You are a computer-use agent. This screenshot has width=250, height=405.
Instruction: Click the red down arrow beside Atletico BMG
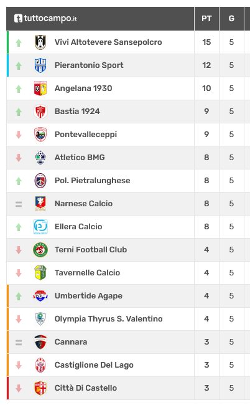pos(19,158)
